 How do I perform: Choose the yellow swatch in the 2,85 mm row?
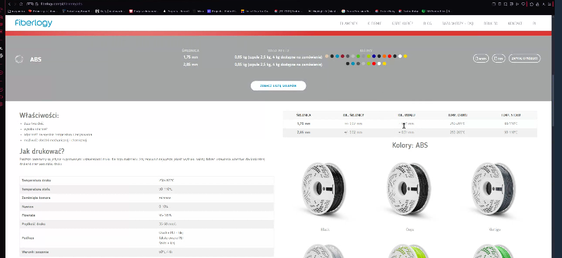(384, 64)
